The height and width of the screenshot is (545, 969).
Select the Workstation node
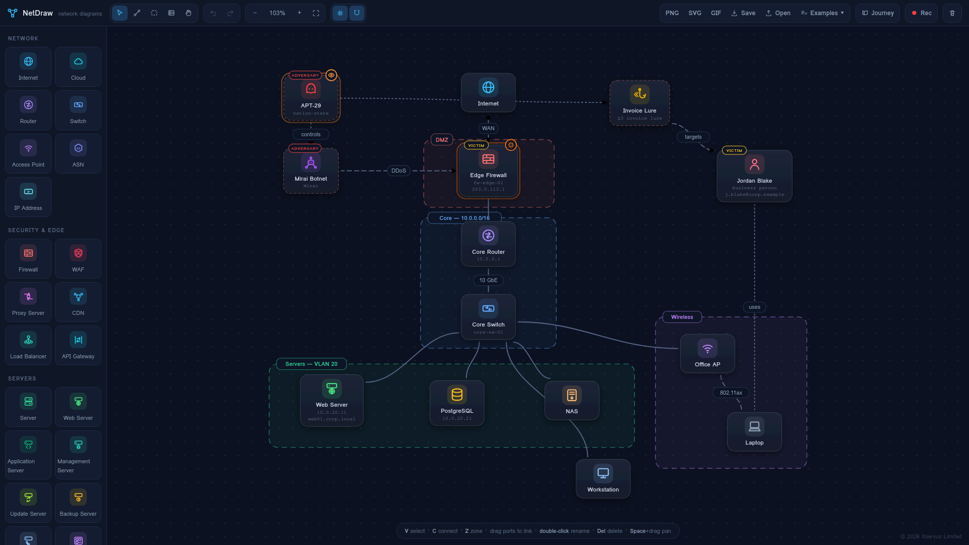tap(603, 479)
